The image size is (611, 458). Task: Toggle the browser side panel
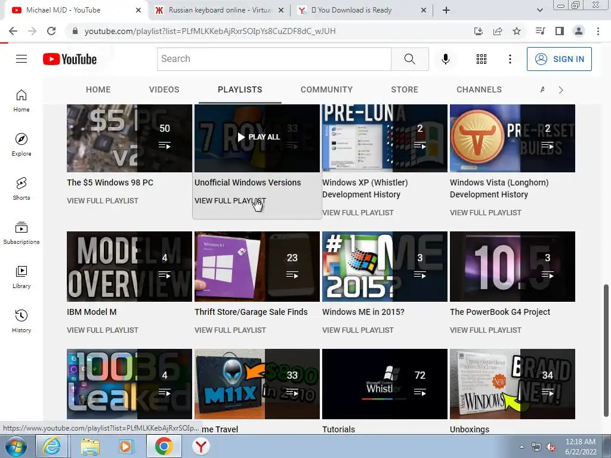(560, 31)
